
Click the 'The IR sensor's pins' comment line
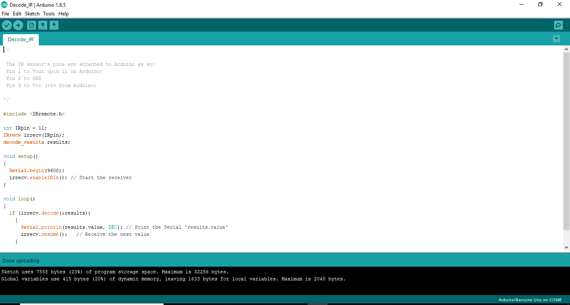pyautogui.click(x=81, y=64)
